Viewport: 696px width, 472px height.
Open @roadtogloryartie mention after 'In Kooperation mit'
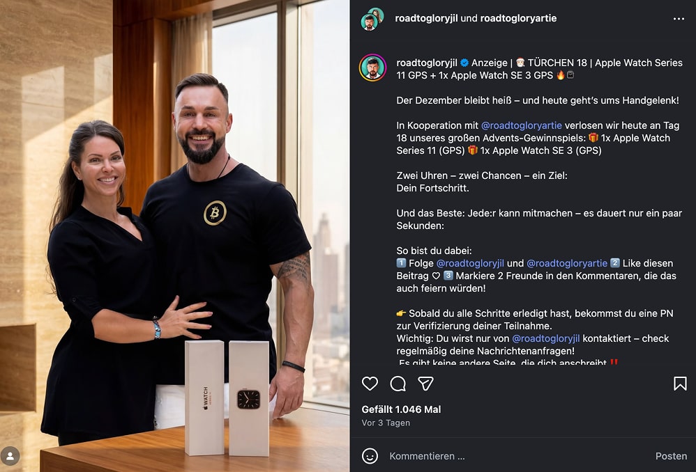point(521,125)
